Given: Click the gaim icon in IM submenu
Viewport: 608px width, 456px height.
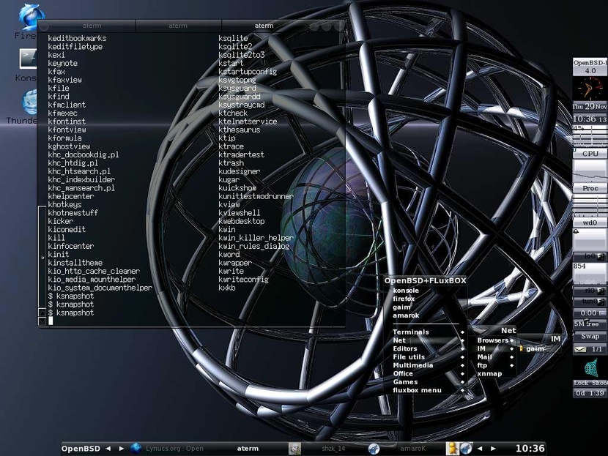Looking at the screenshot, I should [x=522, y=348].
